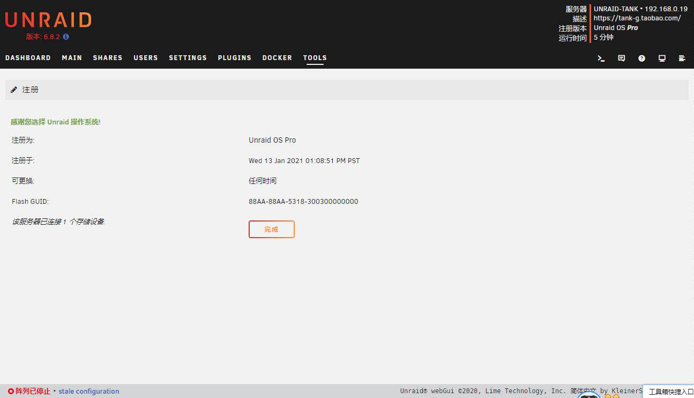
Task: Click the 注册 section heading
Action: [x=31, y=90]
